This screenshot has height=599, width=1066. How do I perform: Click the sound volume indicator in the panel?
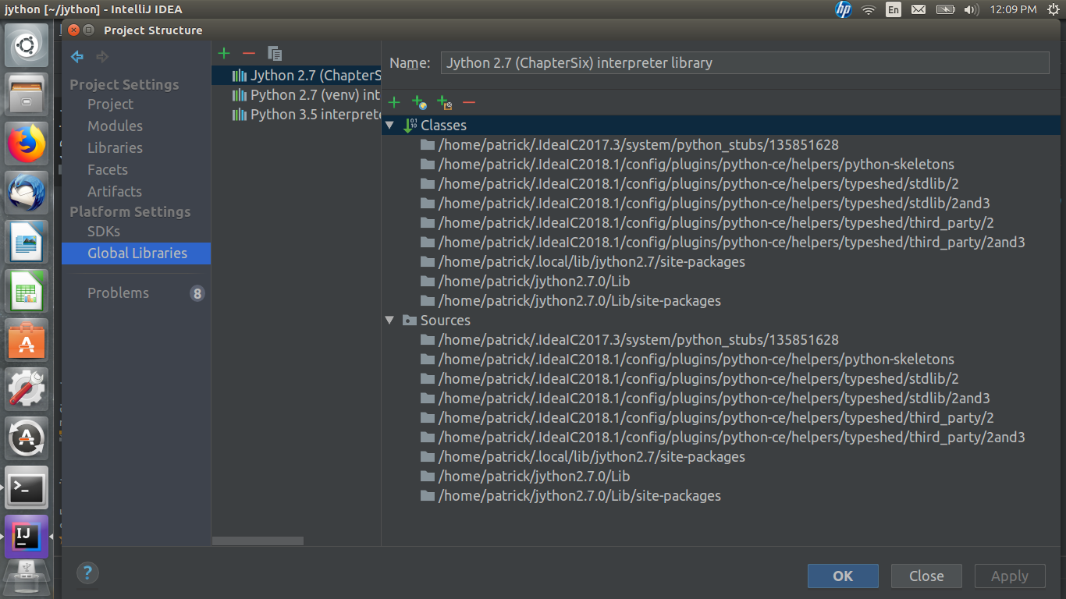[x=970, y=9]
